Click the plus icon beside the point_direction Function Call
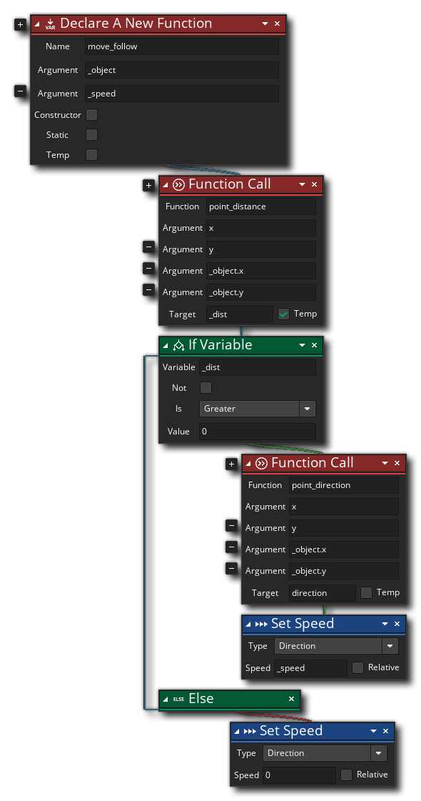This screenshot has height=801, width=421. click(231, 464)
